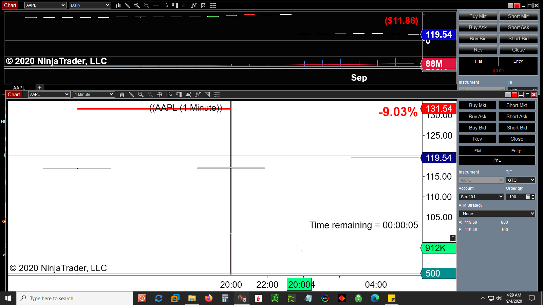Click Short Mkt in upper chart trader
Screen dimensions: 543x305
coord(519,16)
